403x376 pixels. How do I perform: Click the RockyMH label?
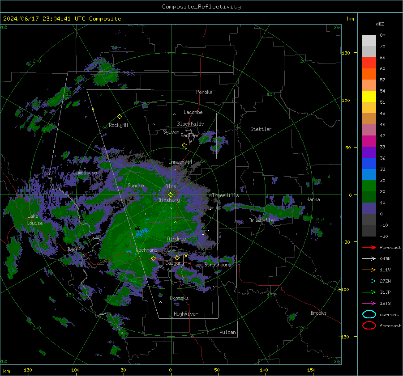tap(118, 125)
